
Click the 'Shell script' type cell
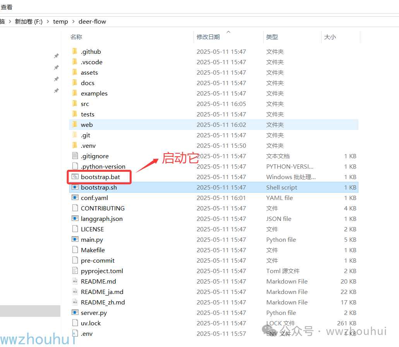point(282,187)
